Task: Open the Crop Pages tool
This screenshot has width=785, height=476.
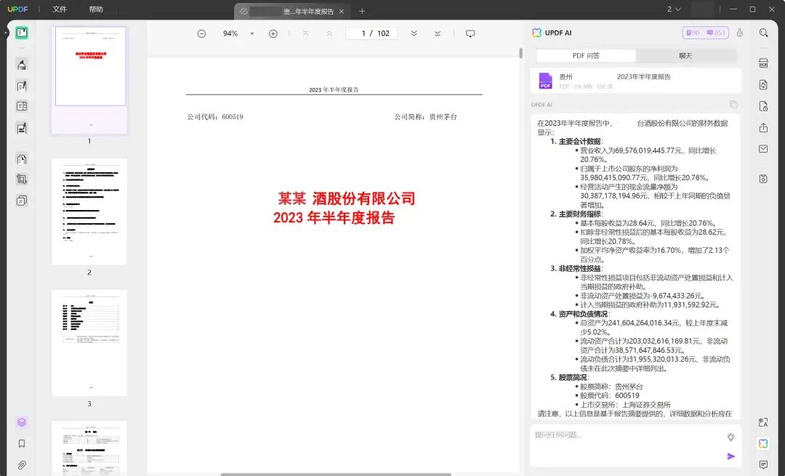Action: pyautogui.click(x=22, y=179)
